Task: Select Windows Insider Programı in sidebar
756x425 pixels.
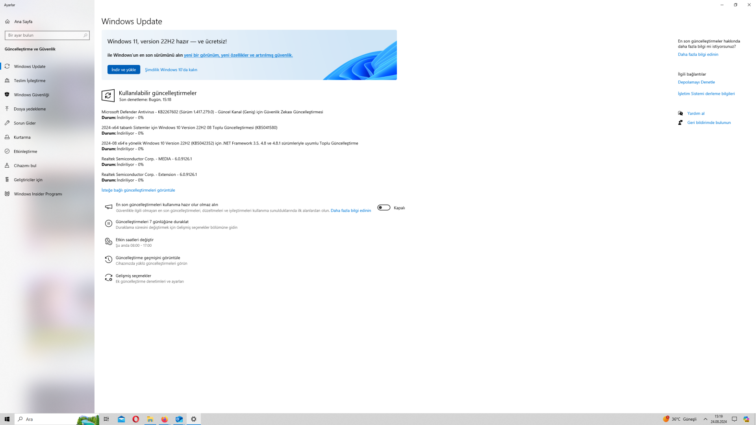Action: [38, 194]
